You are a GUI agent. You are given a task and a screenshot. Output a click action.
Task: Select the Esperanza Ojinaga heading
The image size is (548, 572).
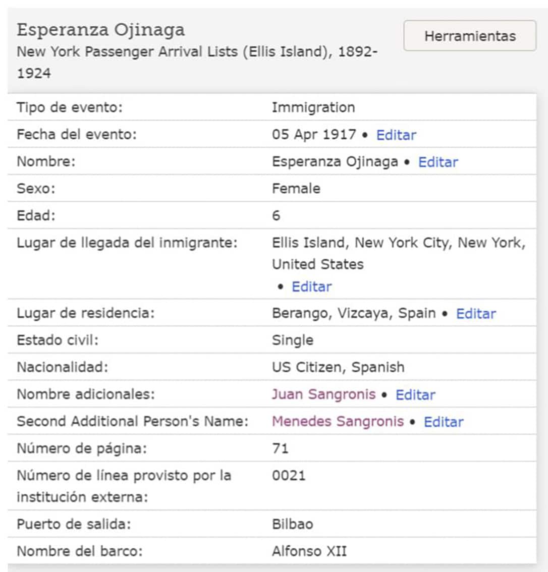[102, 30]
